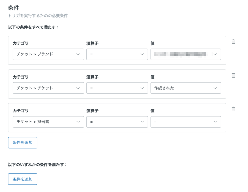This screenshot has width=248, height=192.
Task: Click the 値 label above 作成された
Action: click(x=153, y=77)
